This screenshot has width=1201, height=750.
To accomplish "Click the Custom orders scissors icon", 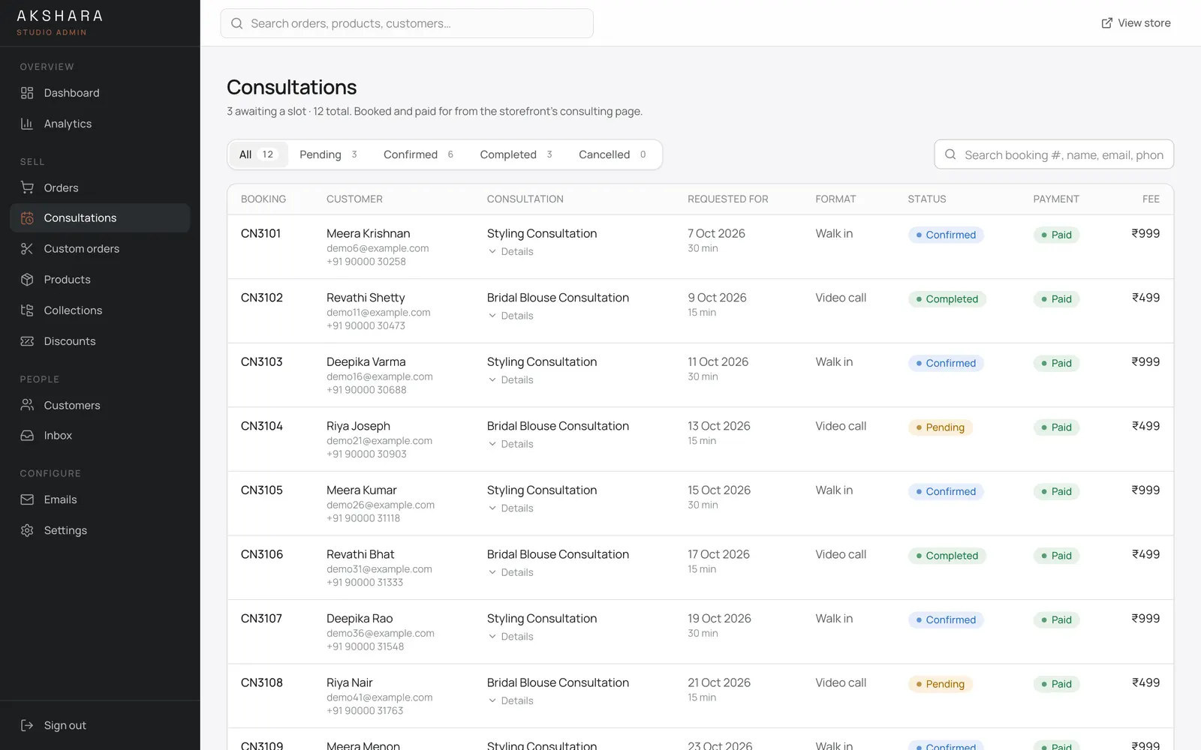I will point(27,248).
